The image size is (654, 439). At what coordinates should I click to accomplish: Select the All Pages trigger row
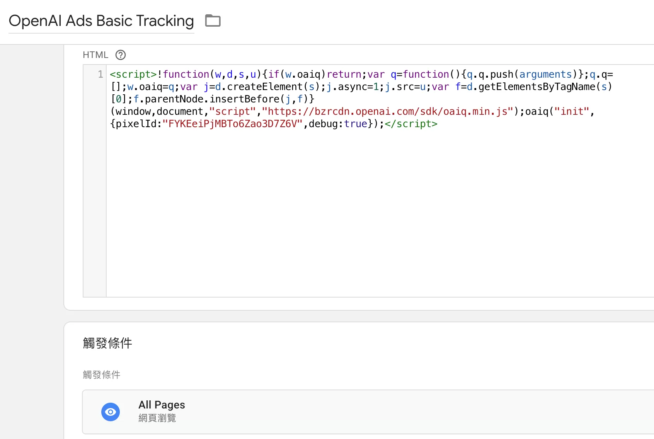point(368,412)
